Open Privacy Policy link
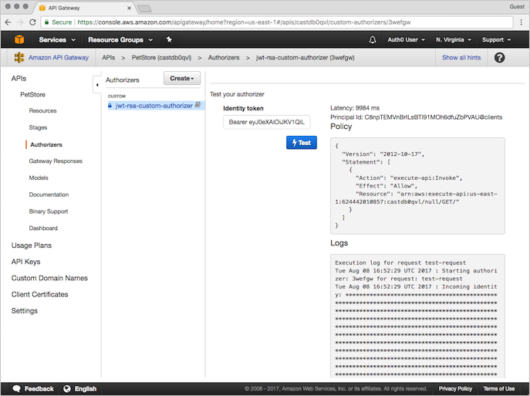The height and width of the screenshot is (396, 530). (x=455, y=389)
